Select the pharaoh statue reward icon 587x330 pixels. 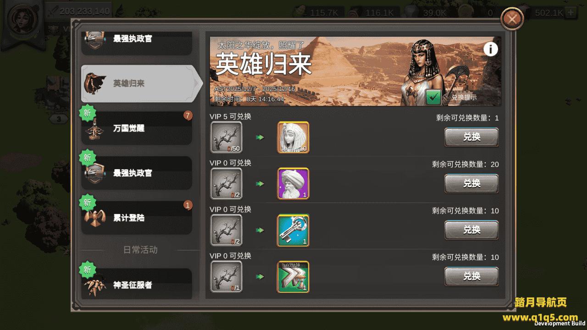click(293, 137)
